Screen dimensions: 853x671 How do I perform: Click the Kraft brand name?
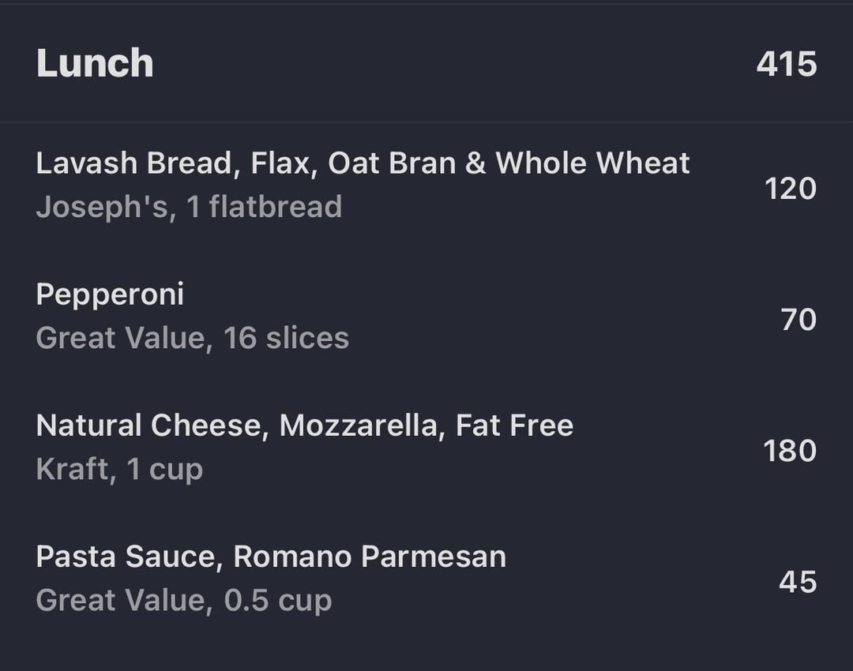click(73, 469)
